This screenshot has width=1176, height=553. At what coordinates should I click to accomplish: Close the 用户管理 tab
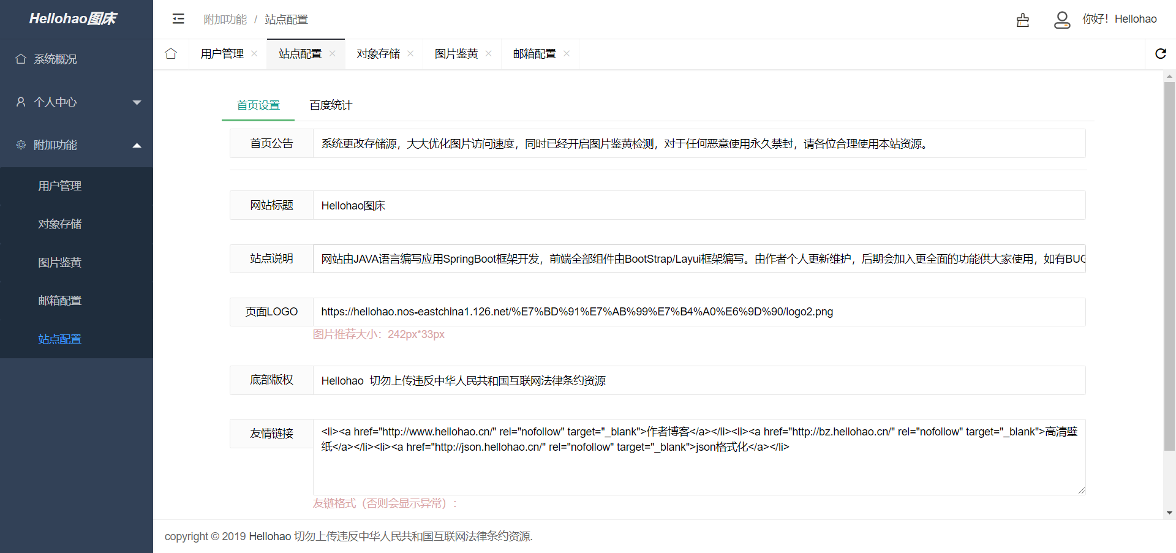click(x=254, y=54)
